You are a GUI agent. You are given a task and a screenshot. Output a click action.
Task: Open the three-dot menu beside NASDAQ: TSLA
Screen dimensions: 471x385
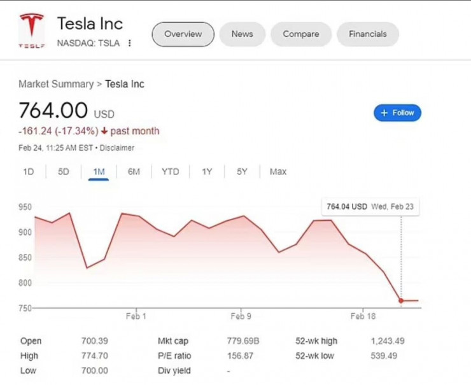pyautogui.click(x=130, y=43)
